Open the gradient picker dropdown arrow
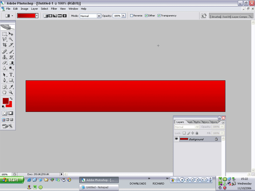Screen dimensions: 255x191 click(x=37, y=16)
